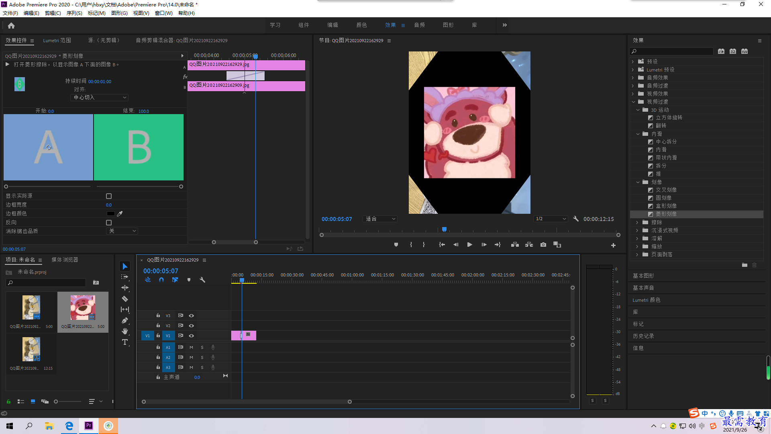
Task: Collapse the Video Transitions folder
Action: point(633,102)
